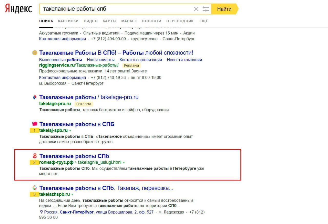Open the Ещё menu
Image resolution: width=328 pixels, height=224 pixels.
click(x=204, y=21)
